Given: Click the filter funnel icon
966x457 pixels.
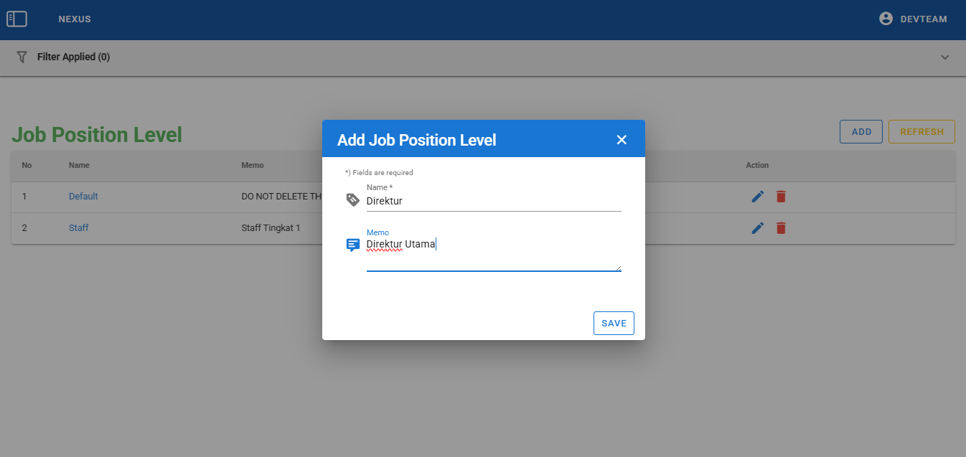Looking at the screenshot, I should 22,57.
